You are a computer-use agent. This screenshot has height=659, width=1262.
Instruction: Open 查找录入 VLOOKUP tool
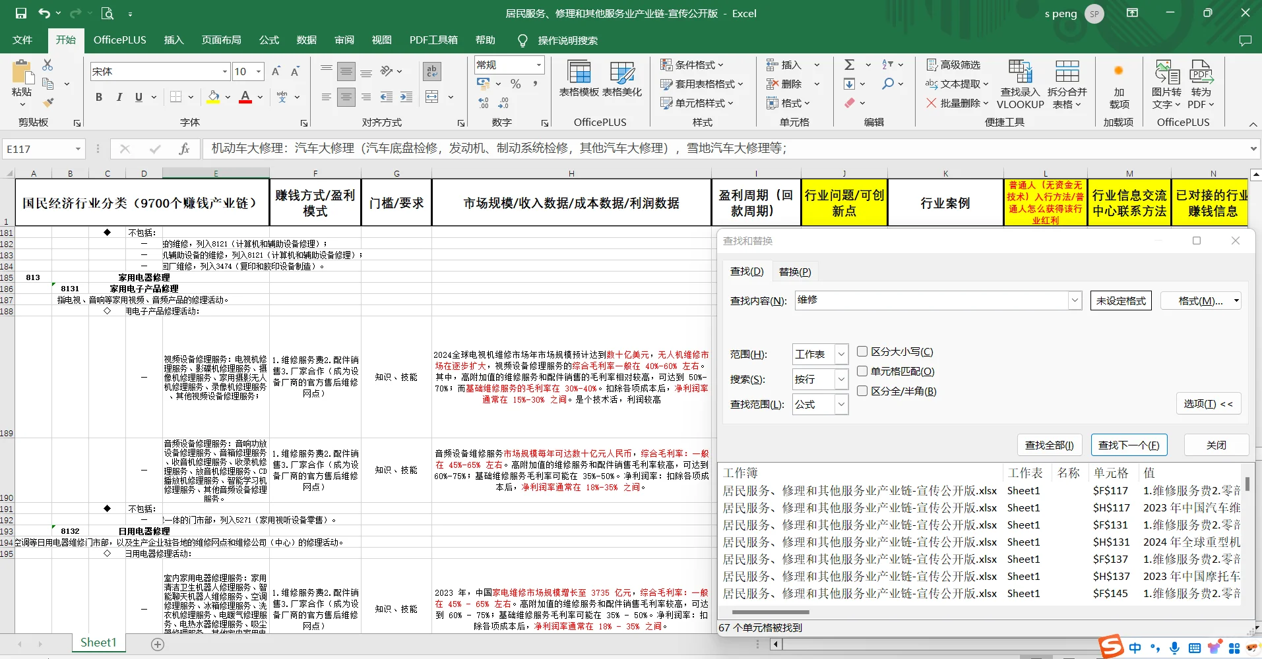click(1019, 82)
